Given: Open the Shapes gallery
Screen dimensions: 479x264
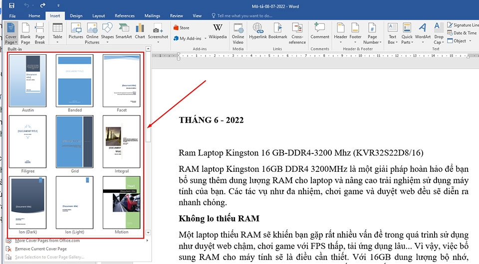Looking at the screenshot, I should click(107, 33).
